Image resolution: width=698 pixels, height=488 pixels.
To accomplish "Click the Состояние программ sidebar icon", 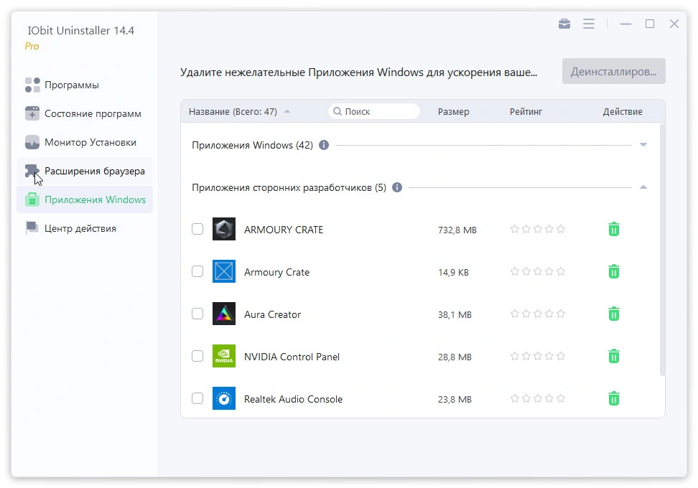I will (x=32, y=113).
